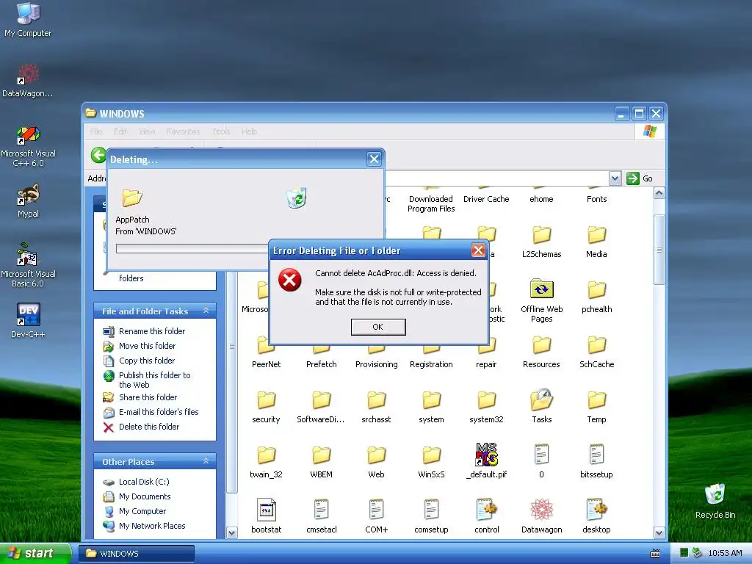The height and width of the screenshot is (564, 752).
Task: Click Rename this folder link
Action: coord(151,331)
